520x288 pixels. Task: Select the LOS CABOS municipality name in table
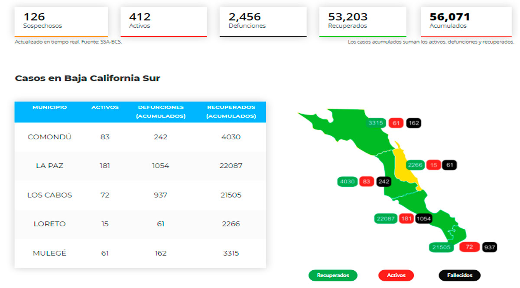pyautogui.click(x=49, y=195)
